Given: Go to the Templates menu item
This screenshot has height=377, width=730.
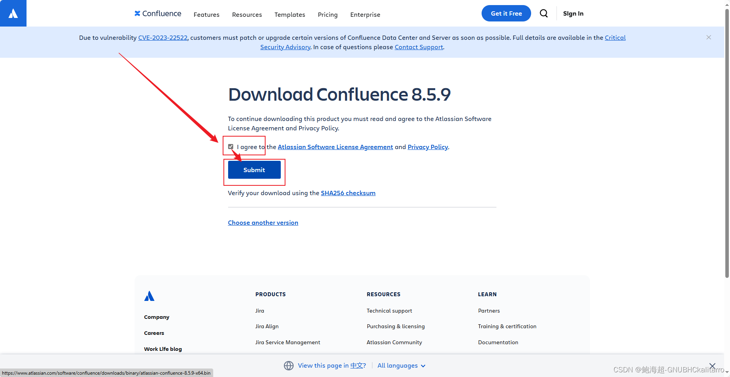Looking at the screenshot, I should pos(290,14).
